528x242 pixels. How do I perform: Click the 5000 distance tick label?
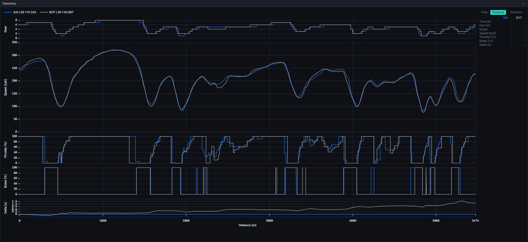click(436, 221)
